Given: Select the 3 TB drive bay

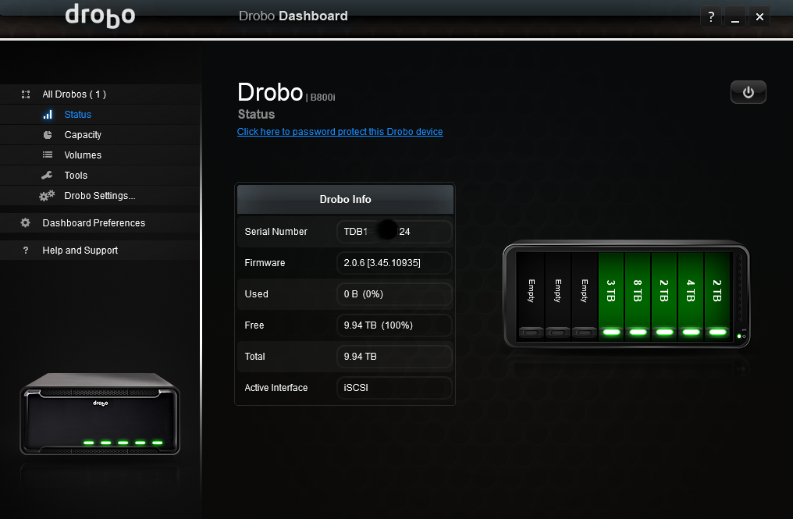Looking at the screenshot, I should (611, 297).
